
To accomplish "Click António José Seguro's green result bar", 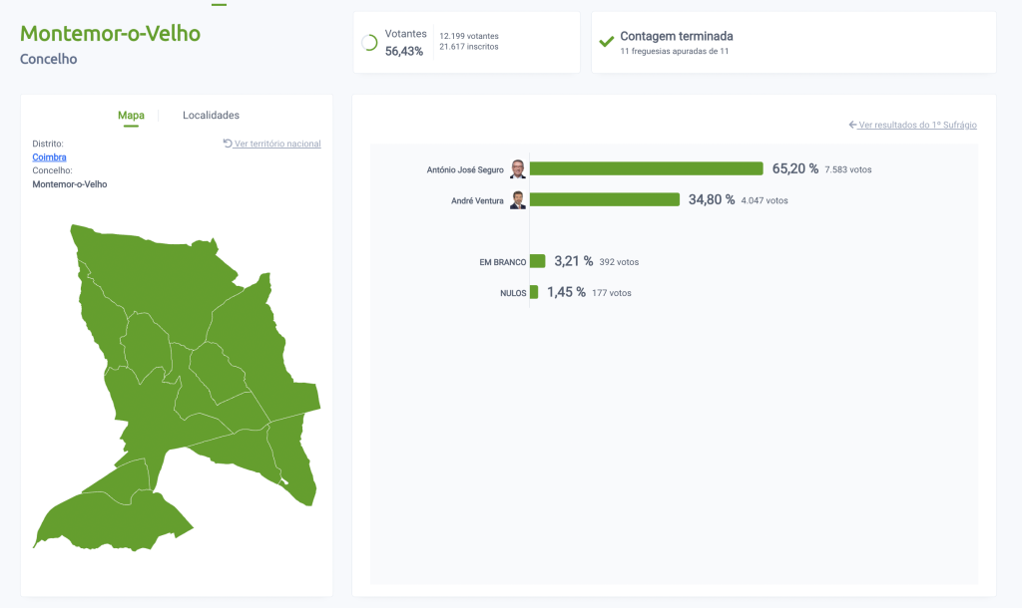I will coord(646,169).
